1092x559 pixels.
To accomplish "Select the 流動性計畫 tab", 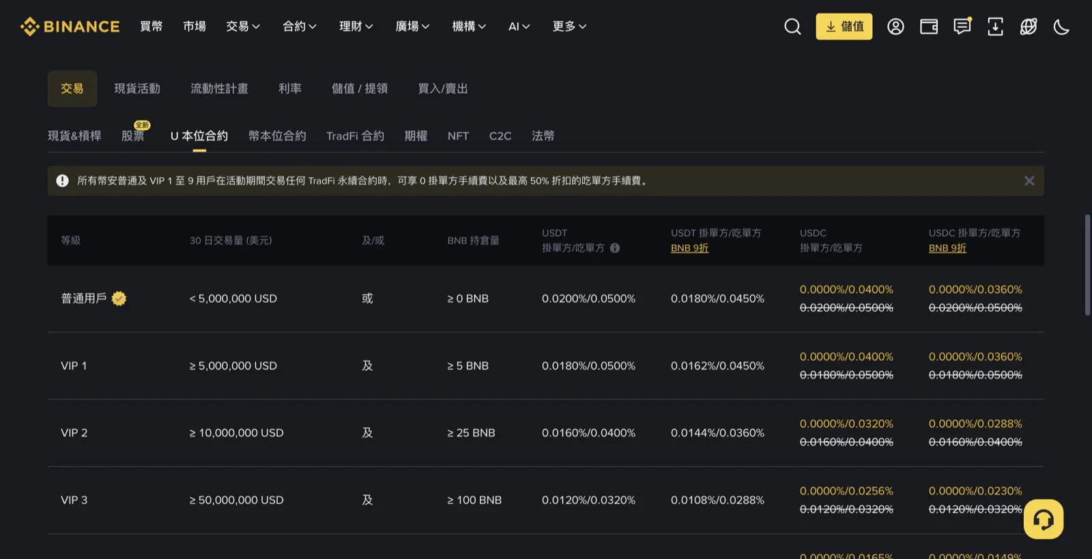I will (x=219, y=89).
